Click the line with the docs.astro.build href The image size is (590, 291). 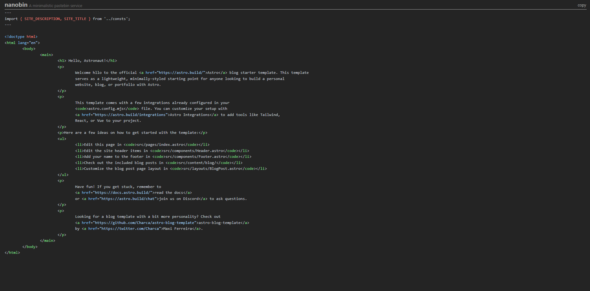coord(133,193)
